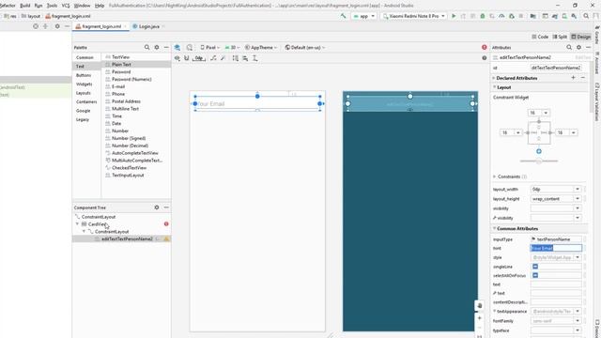601x338 pixels.
Task: Click warning icon on editTextTextPersonName2 row
Action: click(x=166, y=238)
